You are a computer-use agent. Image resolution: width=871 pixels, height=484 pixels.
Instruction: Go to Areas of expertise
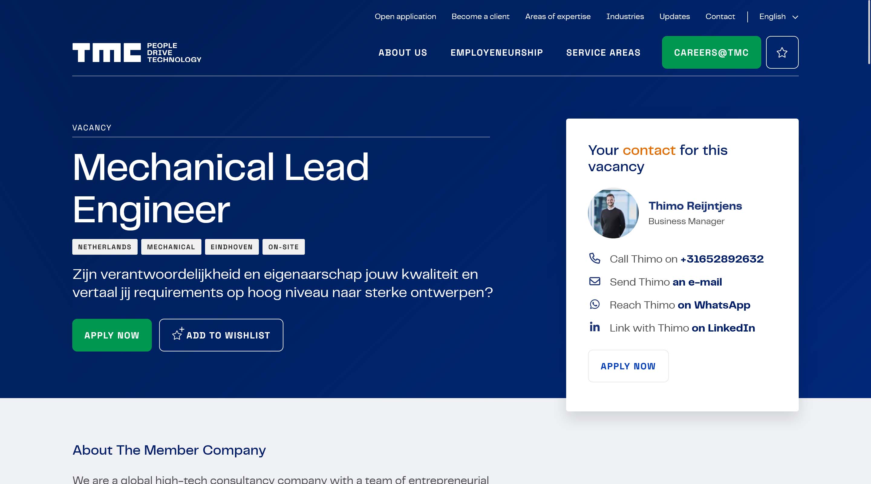pyautogui.click(x=558, y=17)
